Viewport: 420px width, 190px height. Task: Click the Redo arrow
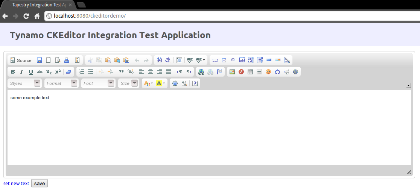coord(146,60)
